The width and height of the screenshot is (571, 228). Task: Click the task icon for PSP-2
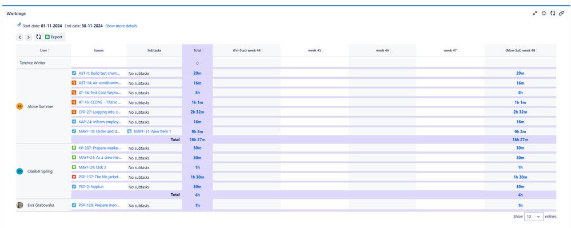point(74,186)
